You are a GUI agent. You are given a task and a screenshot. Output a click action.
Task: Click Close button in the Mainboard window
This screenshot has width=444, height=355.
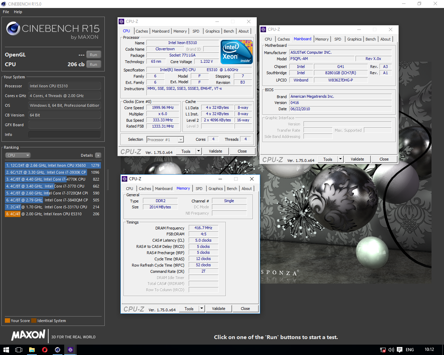384,159
